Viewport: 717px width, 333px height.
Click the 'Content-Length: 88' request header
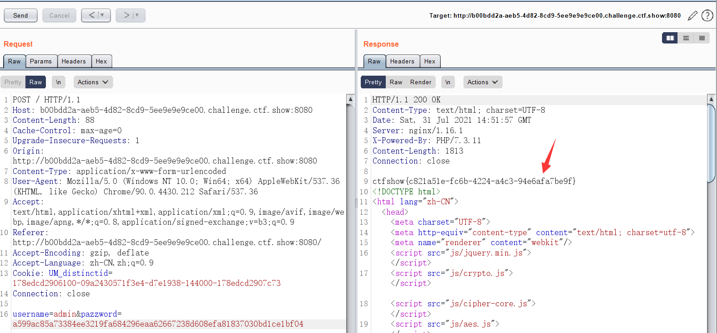(54, 120)
